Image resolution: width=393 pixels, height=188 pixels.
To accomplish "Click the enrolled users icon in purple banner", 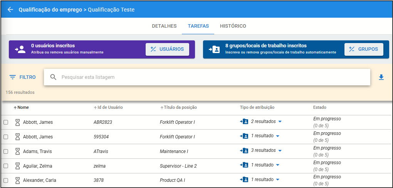I will [20, 49].
